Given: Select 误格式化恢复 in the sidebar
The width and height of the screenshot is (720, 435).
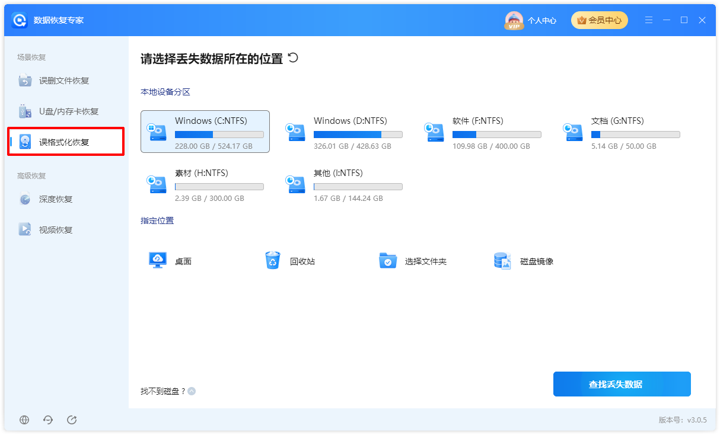Looking at the screenshot, I should [x=64, y=142].
